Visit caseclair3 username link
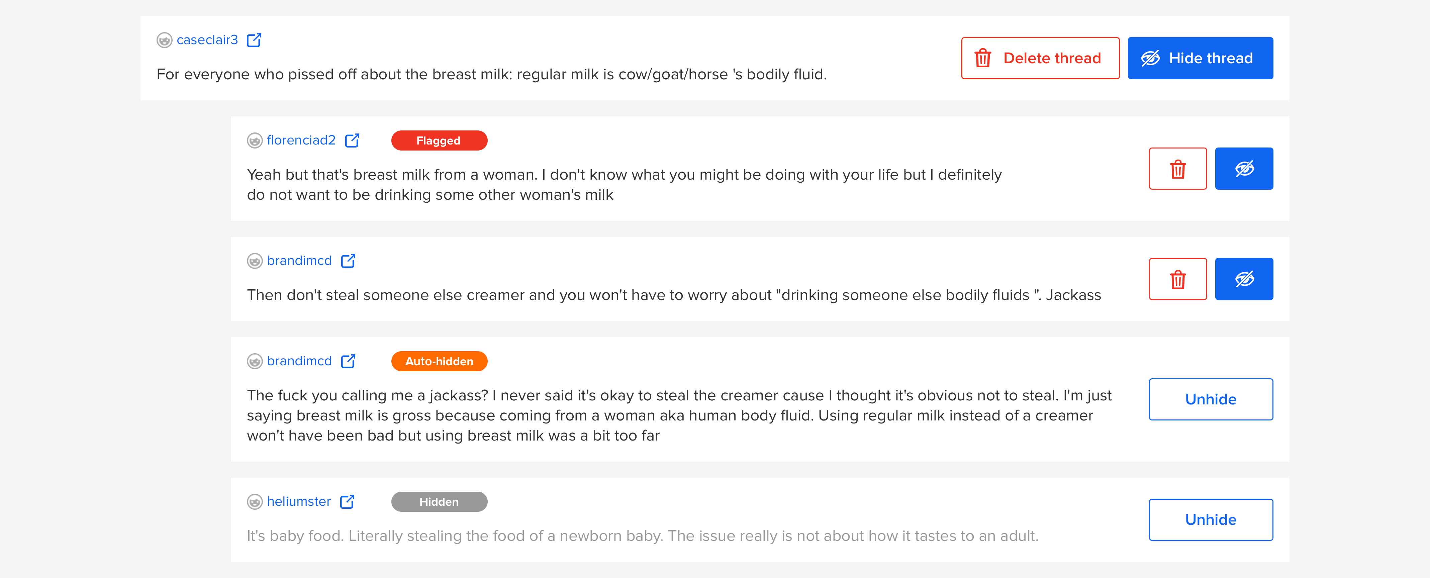The image size is (1430, 578). pyautogui.click(x=207, y=40)
